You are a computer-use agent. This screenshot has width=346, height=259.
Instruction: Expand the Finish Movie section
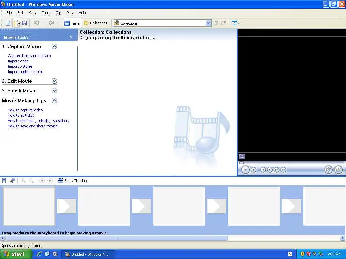(x=54, y=91)
